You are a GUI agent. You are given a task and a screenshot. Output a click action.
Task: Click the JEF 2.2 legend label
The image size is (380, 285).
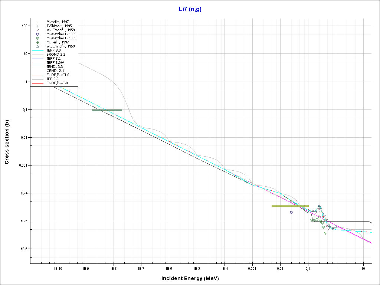pyautogui.click(x=53, y=79)
